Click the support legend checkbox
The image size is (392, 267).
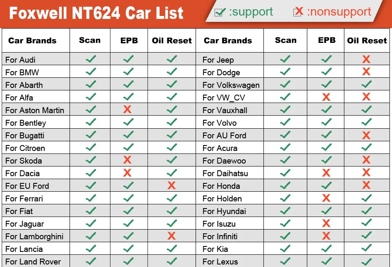tap(220, 12)
